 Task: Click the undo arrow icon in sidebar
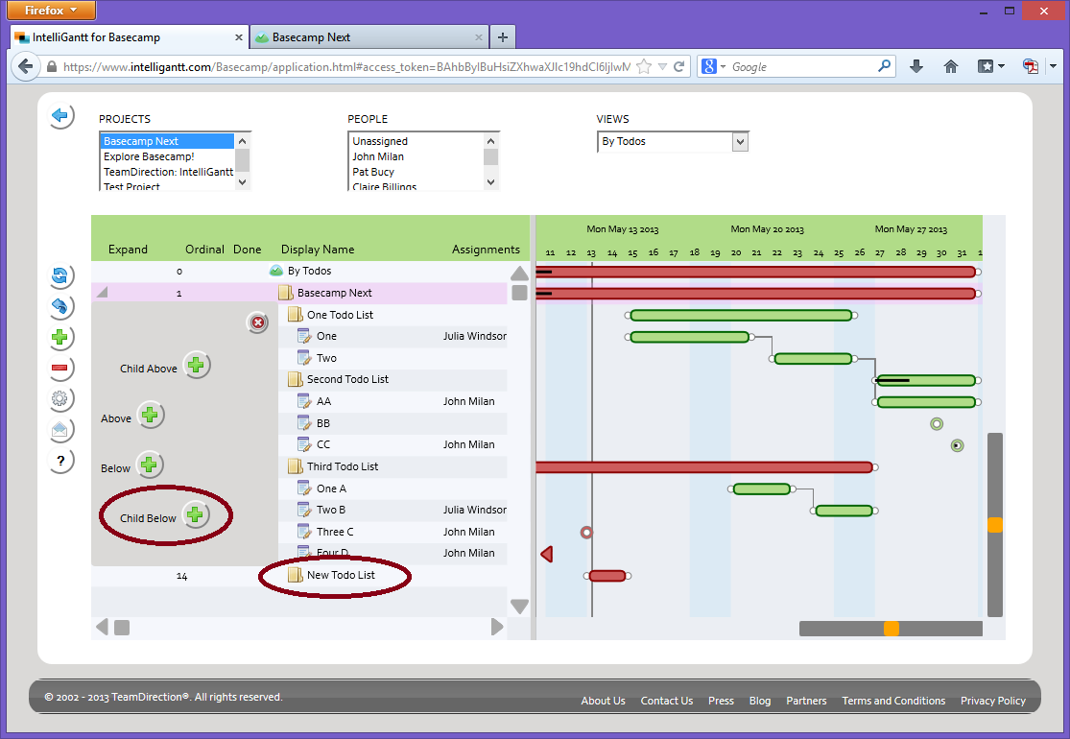pos(59,306)
